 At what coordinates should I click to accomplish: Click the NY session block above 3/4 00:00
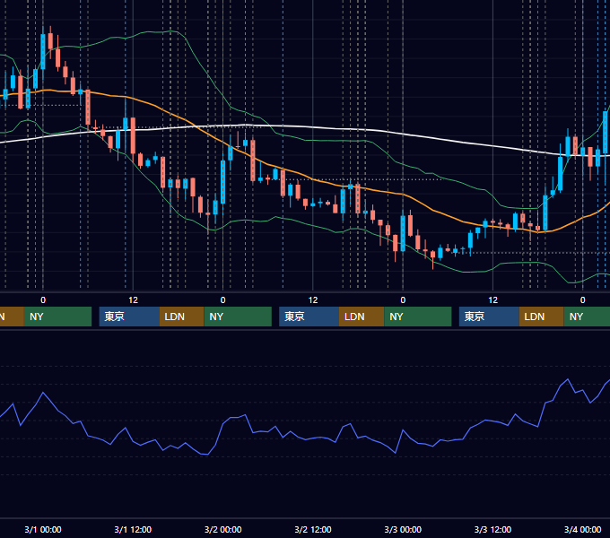(x=587, y=317)
